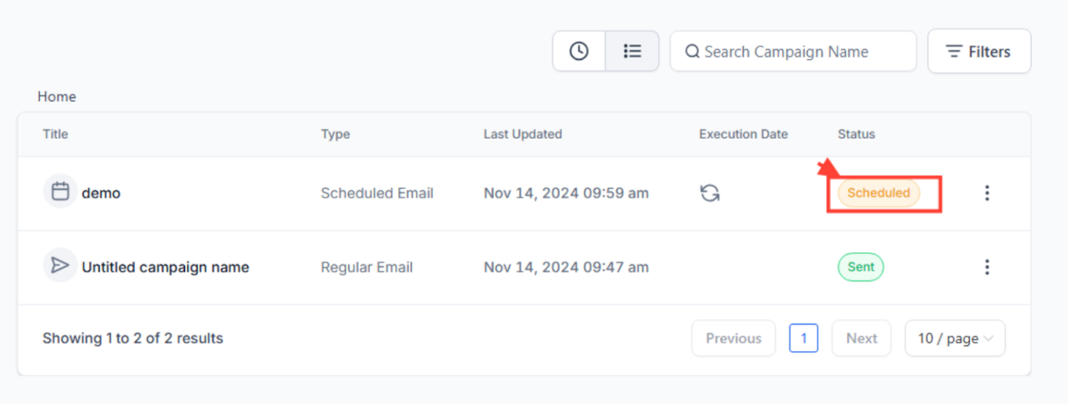
Task: Click the paper plane send icon
Action: [x=60, y=266]
